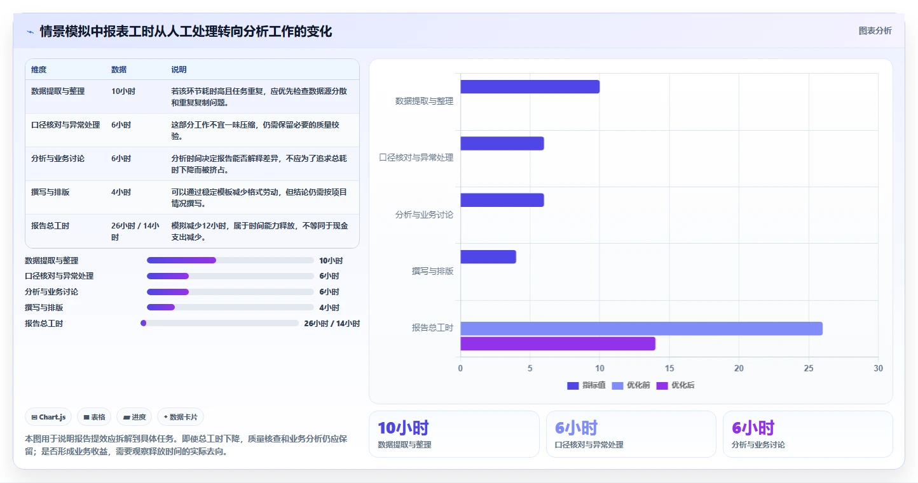Click the 撰写与排版 chart bar
The width and height of the screenshot is (918, 483).
(488, 257)
